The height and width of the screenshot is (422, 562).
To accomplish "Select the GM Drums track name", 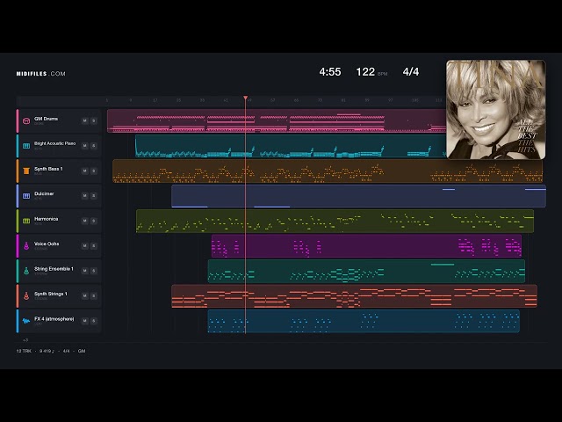I will (x=46, y=119).
